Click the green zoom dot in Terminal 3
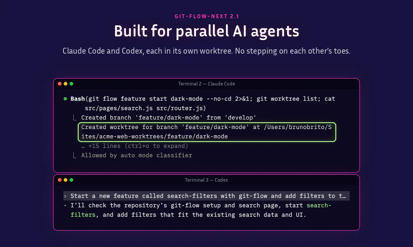The height and width of the screenshot is (247, 413). [72, 180]
